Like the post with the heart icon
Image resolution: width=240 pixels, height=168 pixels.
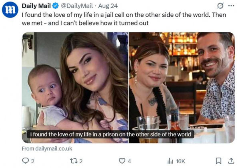pos(122,160)
